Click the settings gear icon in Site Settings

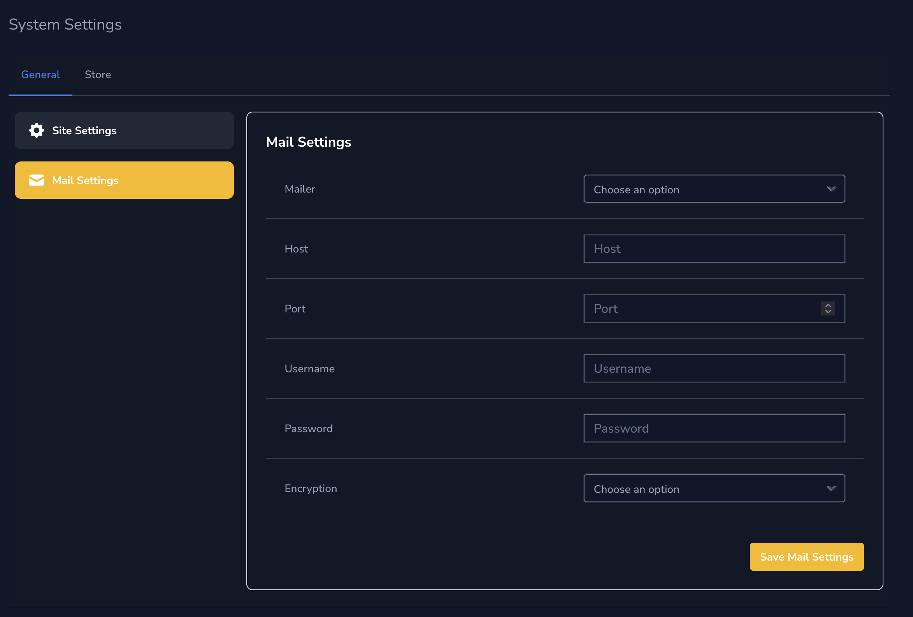36,130
